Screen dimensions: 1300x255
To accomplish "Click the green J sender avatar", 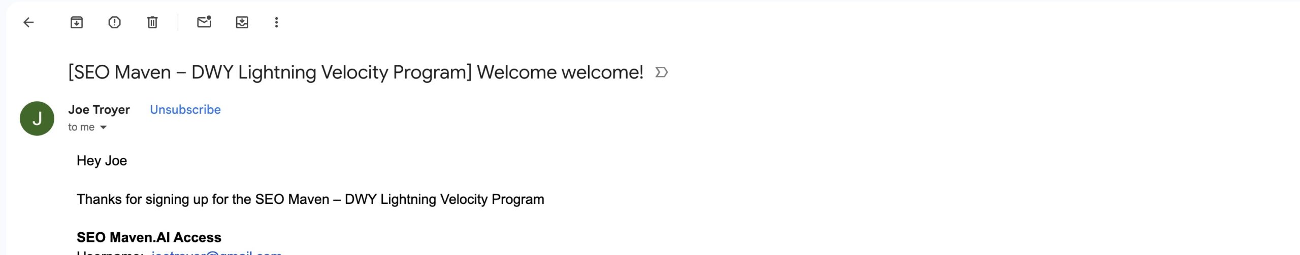I will (x=37, y=118).
